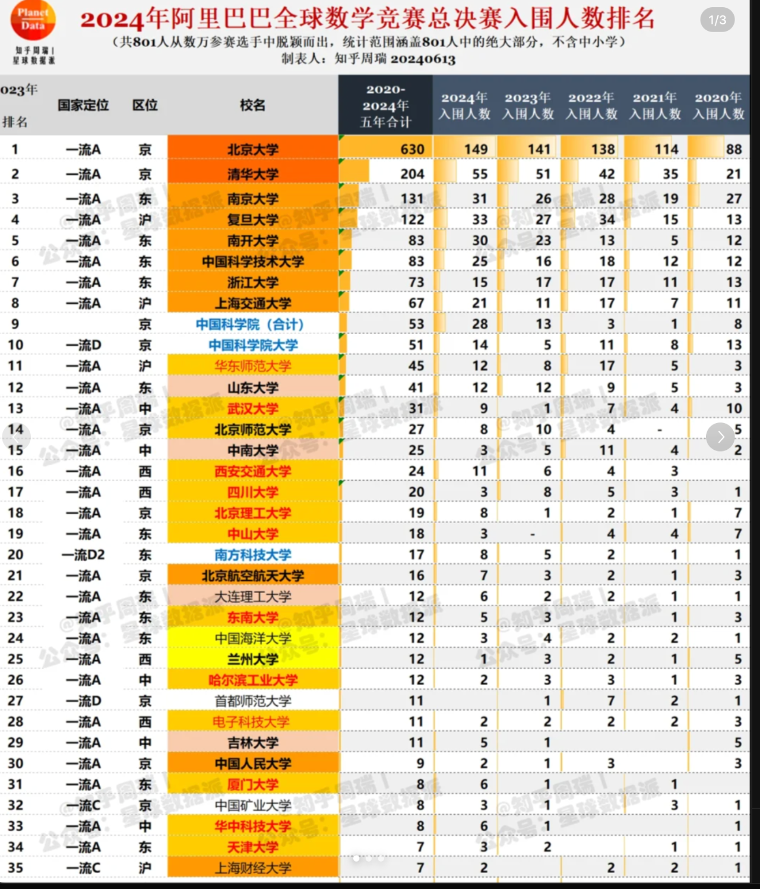Screen dimensions: 760x889
Task: Select the 2020-2024年五年合计 column header
Action: pyautogui.click(x=385, y=106)
